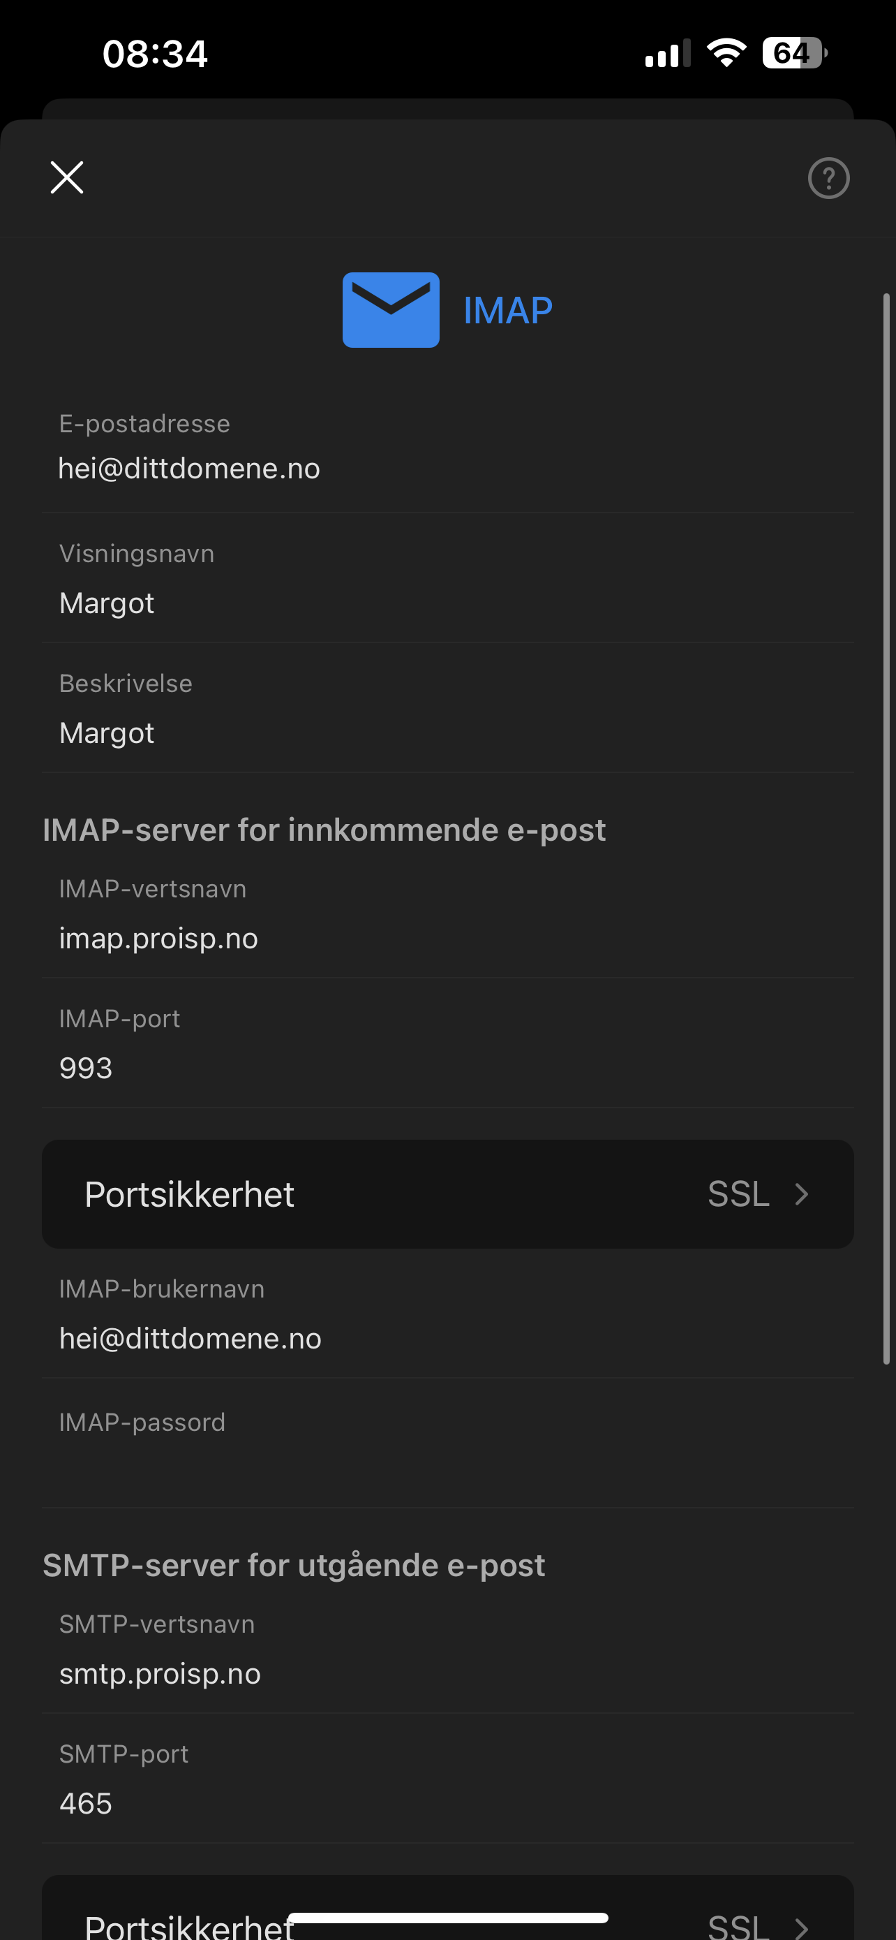The height and width of the screenshot is (1940, 896).
Task: Tap the blue IMAP envelope icon
Action: click(x=391, y=309)
